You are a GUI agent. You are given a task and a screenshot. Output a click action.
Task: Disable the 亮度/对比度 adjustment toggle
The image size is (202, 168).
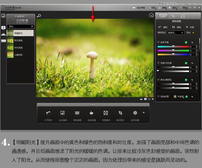pyautogui.click(x=186, y=63)
